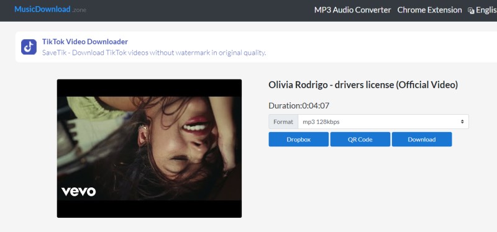Viewport: 497px width, 232px height.
Task: Open the MP3 Audio Converter page
Action: [x=352, y=10]
